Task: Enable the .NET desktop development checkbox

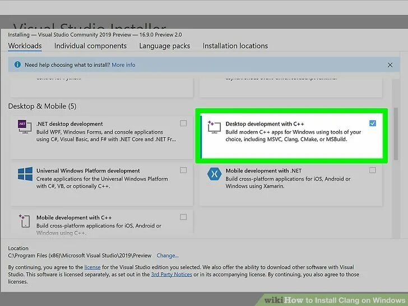Action: tap(183, 123)
